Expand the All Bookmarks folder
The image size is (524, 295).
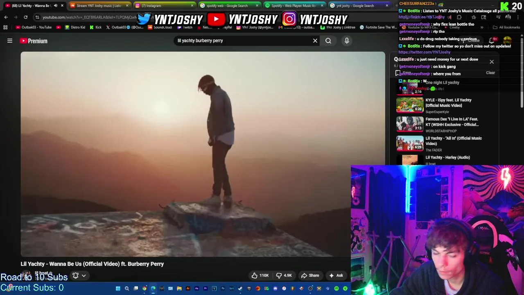(x=506, y=27)
